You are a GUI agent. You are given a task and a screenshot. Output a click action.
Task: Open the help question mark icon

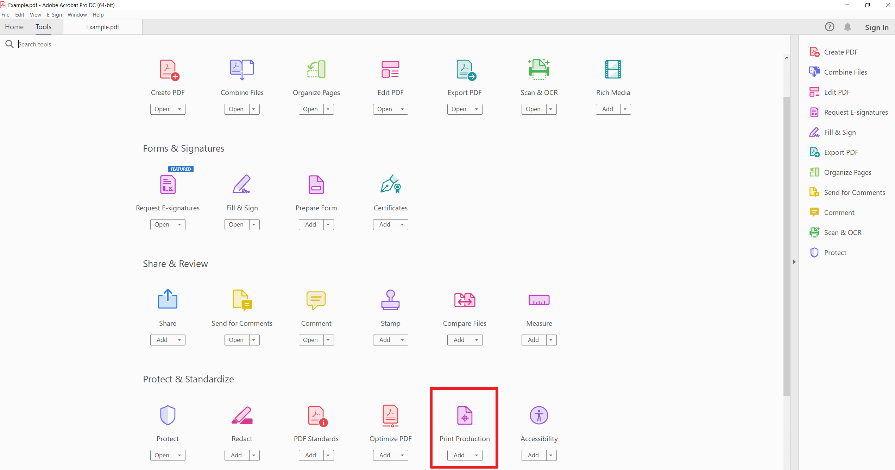[830, 27]
